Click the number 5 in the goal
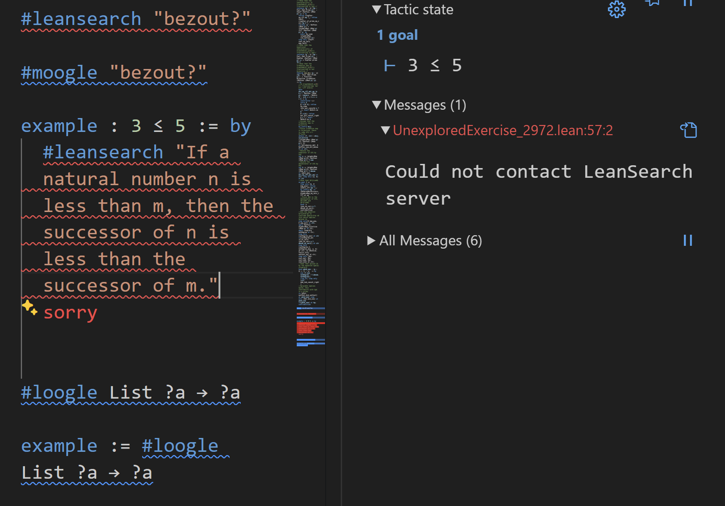The height and width of the screenshot is (506, 725). 456,66
